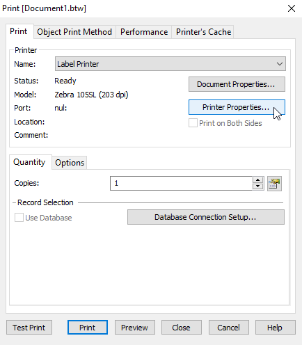The image size is (302, 345).
Task: Toggle Print on Both Sides checkbox
Action: [193, 123]
